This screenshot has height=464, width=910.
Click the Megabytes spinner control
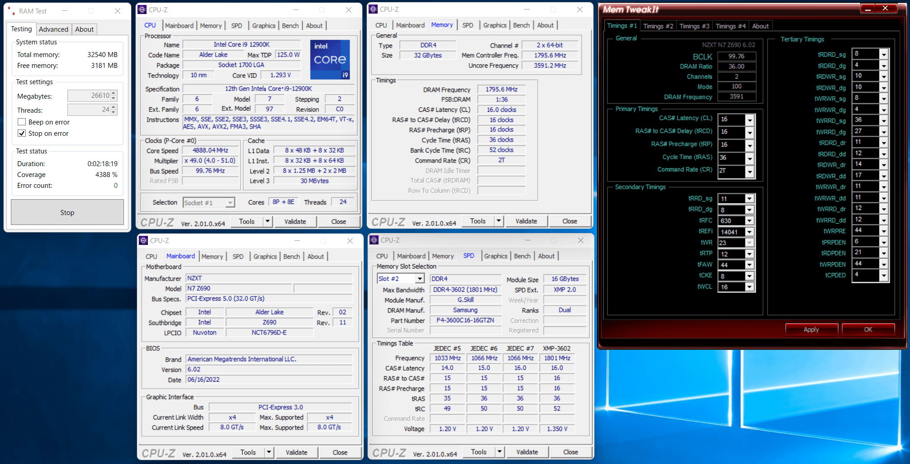[x=114, y=96]
